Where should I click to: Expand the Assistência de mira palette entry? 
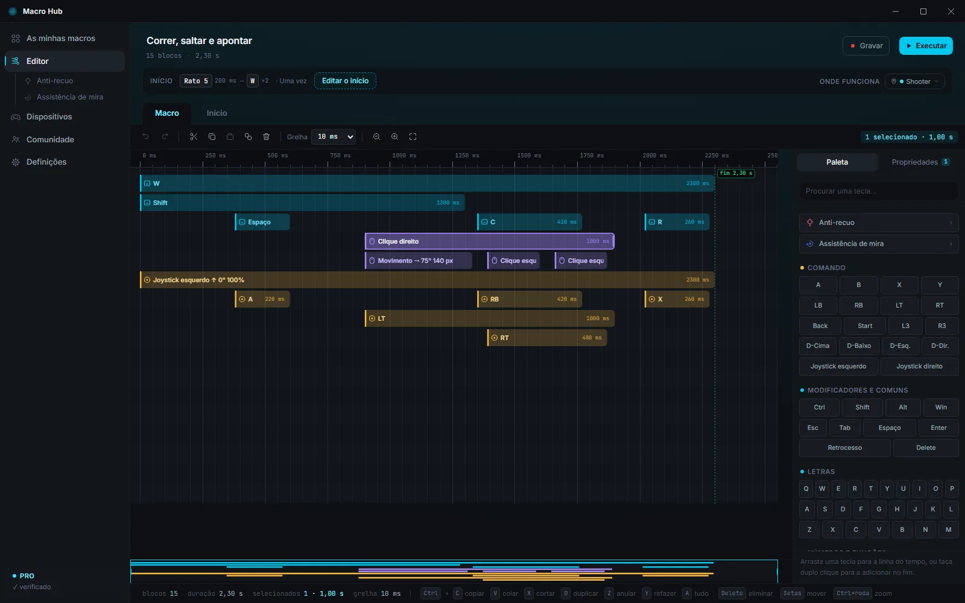tap(879, 244)
